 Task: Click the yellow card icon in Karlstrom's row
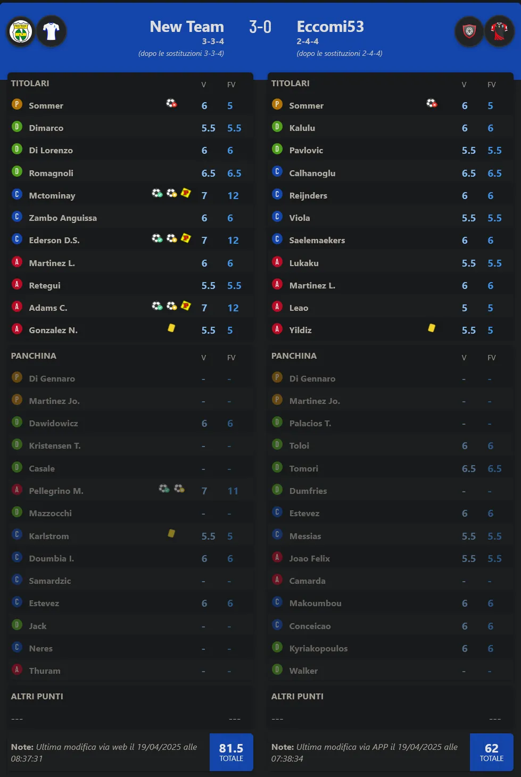point(171,533)
